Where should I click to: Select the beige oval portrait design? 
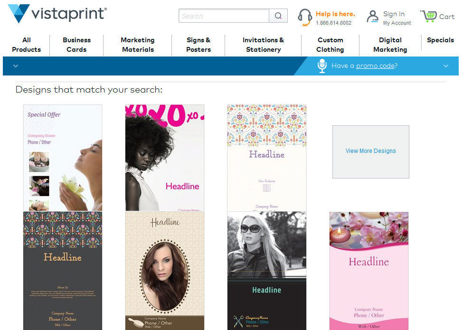pyautogui.click(x=165, y=271)
